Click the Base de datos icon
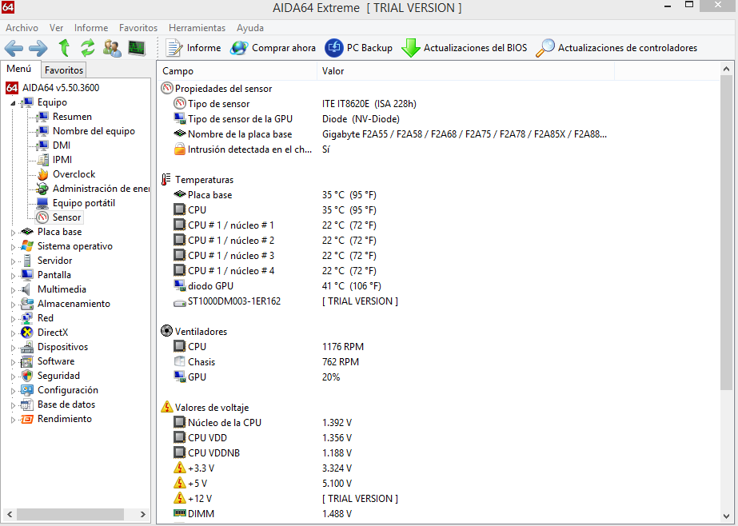This screenshot has width=738, height=526. pyautogui.click(x=27, y=404)
